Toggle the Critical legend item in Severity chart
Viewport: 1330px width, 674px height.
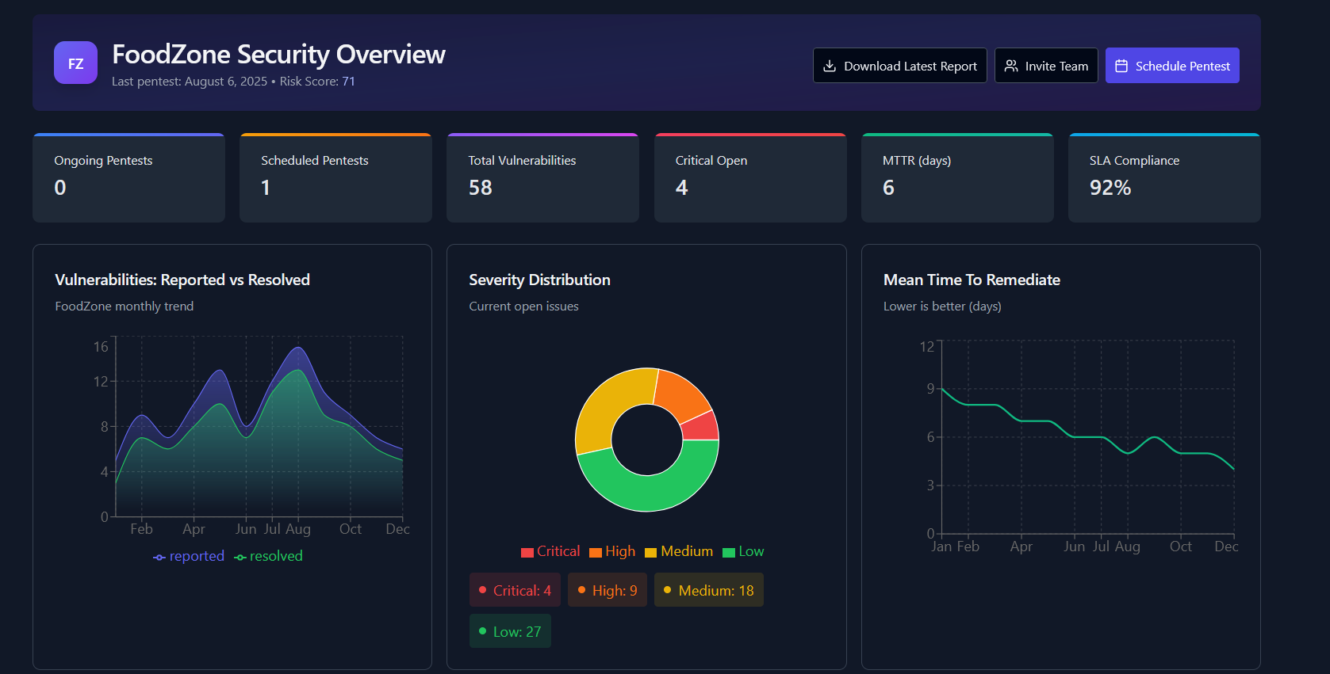(550, 551)
